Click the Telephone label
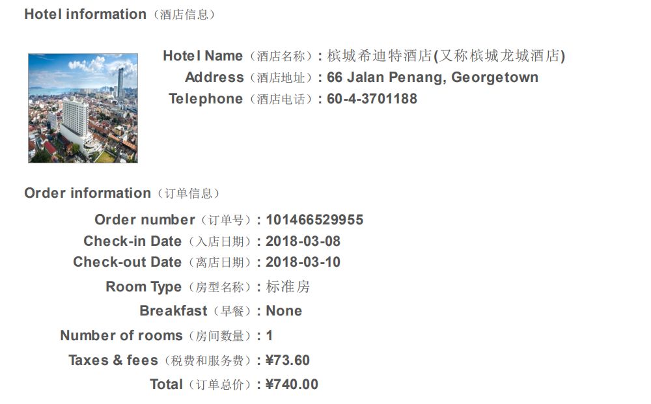This screenshot has width=651, height=404. (205, 99)
